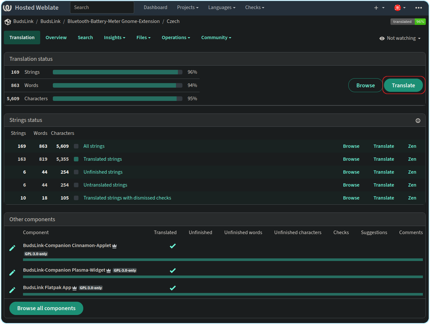430x325 pixels.
Task: Click pencil icon for BudsLink-Companion Plasma-Widget
Action: pyautogui.click(x=12, y=273)
